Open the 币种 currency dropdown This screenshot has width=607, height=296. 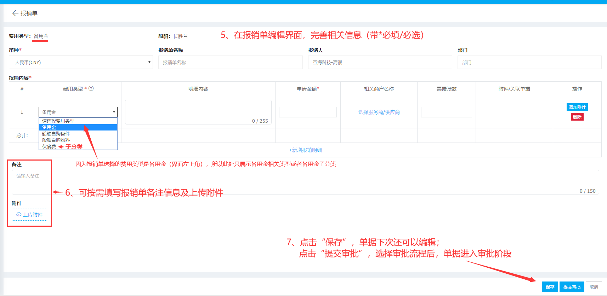click(x=81, y=62)
